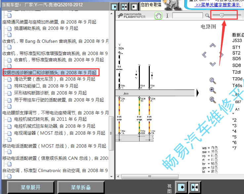Click the FlashPaper search magnifier icon
The width and height of the screenshot is (244, 194).
click(207, 16)
